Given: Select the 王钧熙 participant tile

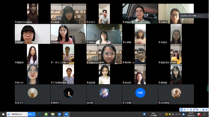Looking at the screenshot, I should [140, 94].
